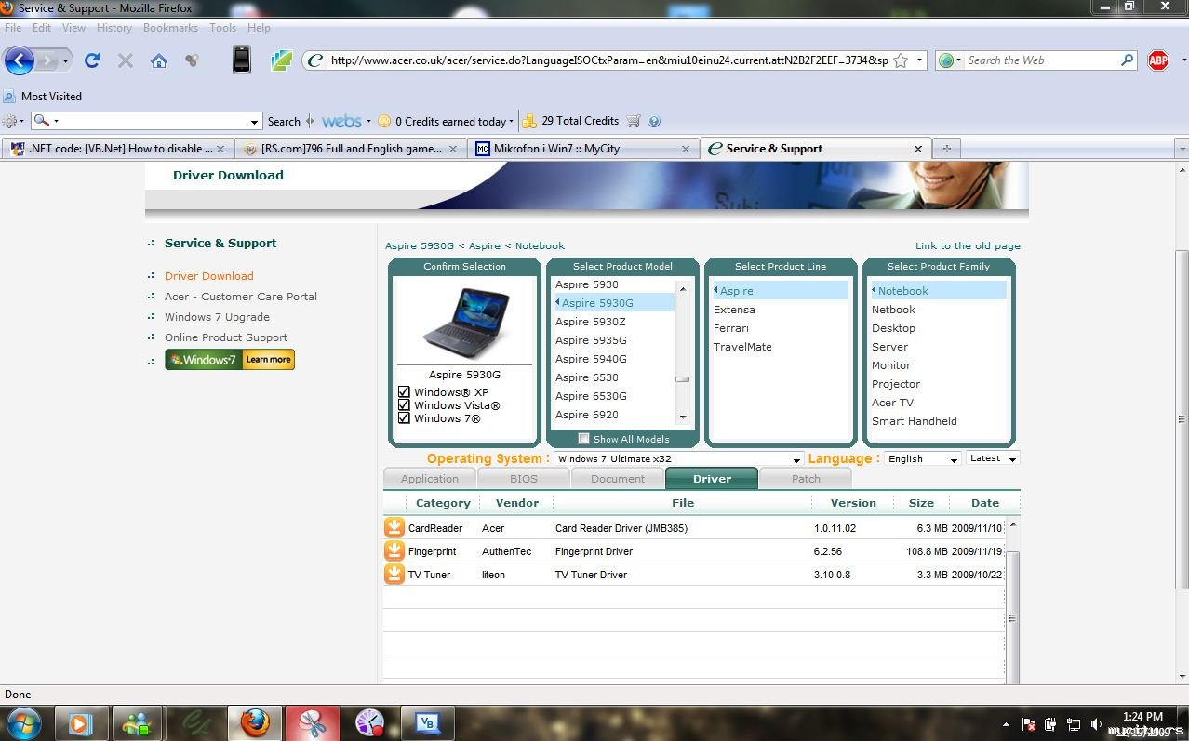This screenshot has width=1189, height=741.
Task: Open Firefox from the taskbar
Action: click(254, 723)
